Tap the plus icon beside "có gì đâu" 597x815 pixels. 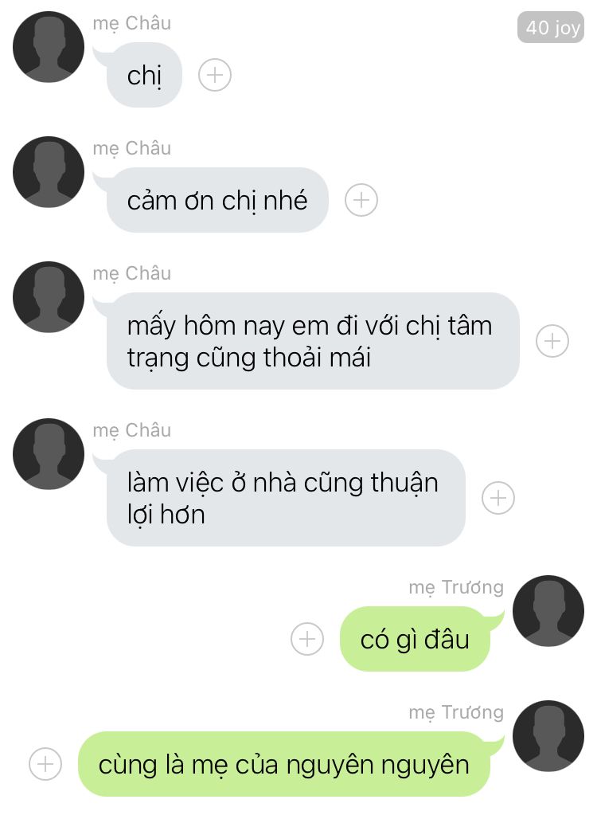306,638
